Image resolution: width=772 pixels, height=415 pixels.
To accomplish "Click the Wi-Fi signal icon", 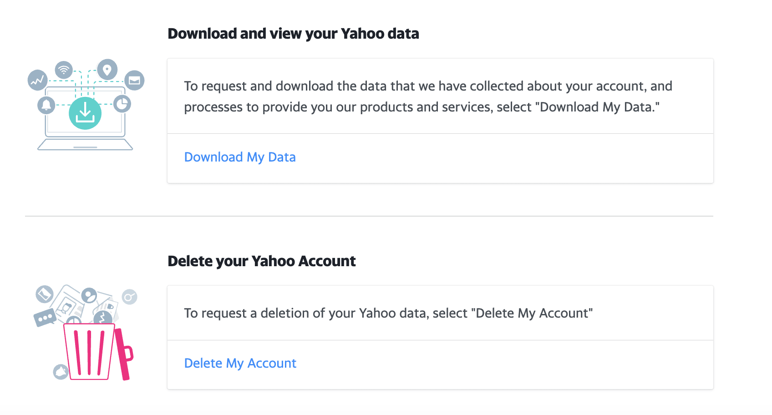I will point(64,70).
